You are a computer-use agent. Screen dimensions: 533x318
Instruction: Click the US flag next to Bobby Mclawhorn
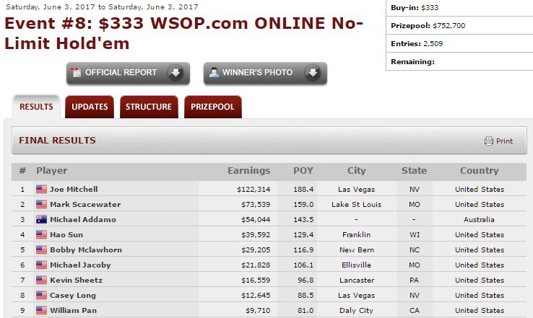click(41, 249)
